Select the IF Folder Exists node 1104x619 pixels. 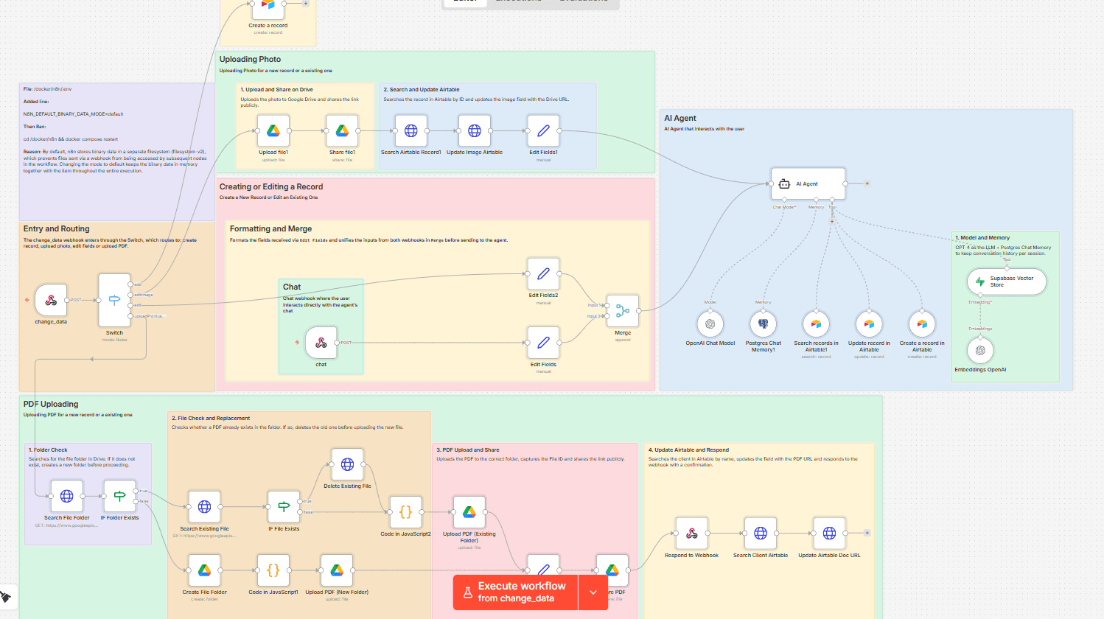pyautogui.click(x=119, y=496)
